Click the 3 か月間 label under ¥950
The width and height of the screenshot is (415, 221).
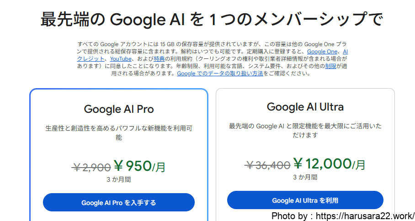click(119, 179)
